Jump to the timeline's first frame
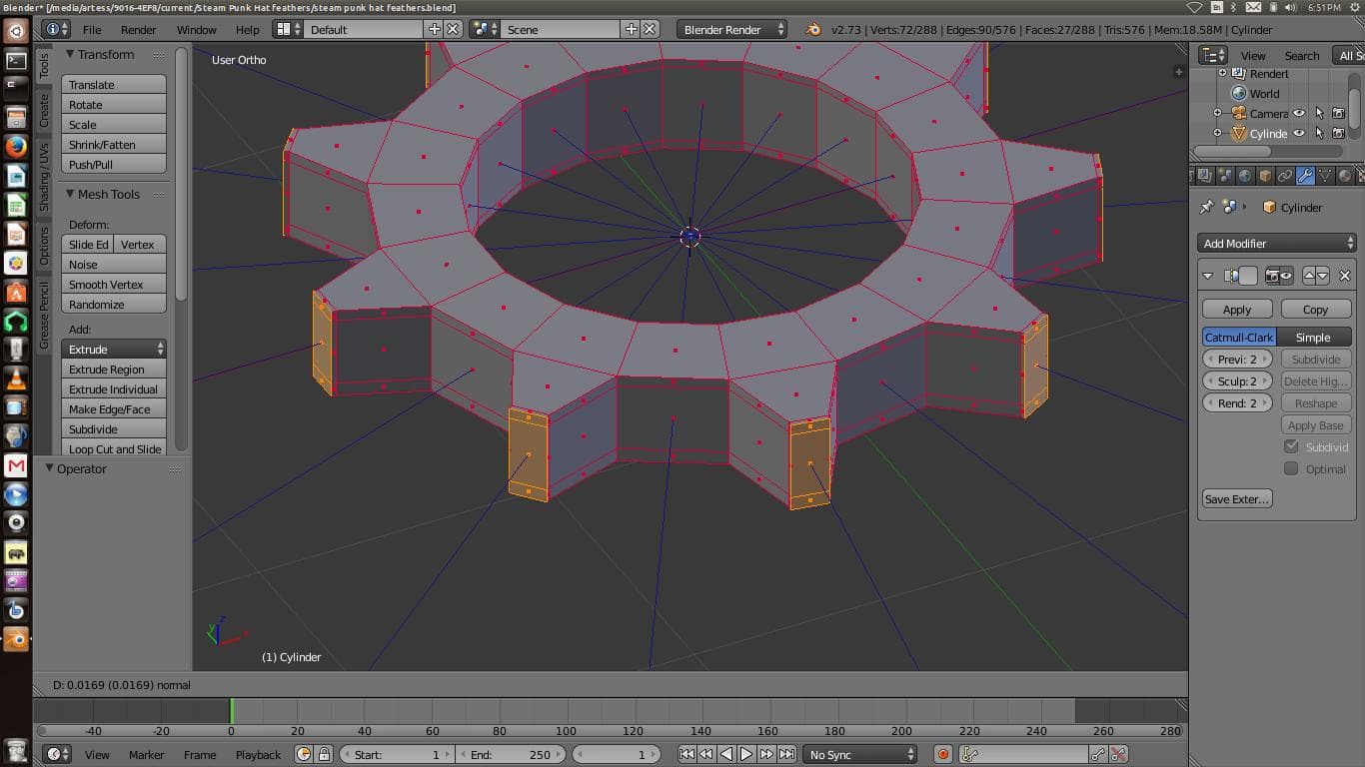The height and width of the screenshot is (767, 1365). [686, 754]
